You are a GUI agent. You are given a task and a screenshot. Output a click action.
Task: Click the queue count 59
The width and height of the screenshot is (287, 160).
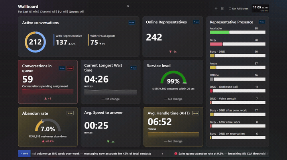pyautogui.click(x=28, y=79)
